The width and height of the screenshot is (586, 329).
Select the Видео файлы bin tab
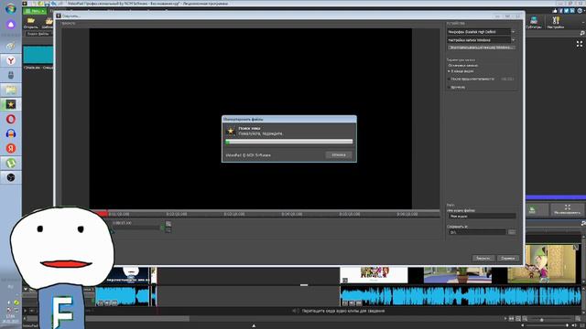click(38, 34)
